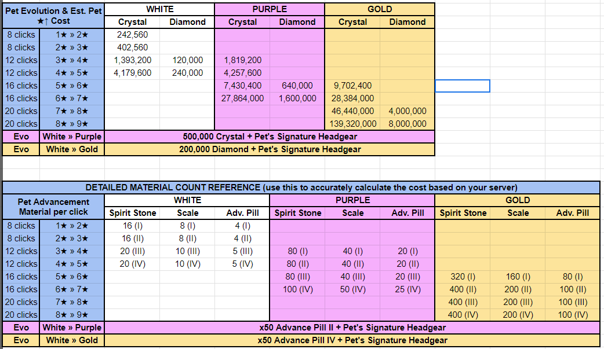Click "500,000 Crystal + Pet's Signature Headgear" row
Screen dimensions: 604x349
coord(270,137)
